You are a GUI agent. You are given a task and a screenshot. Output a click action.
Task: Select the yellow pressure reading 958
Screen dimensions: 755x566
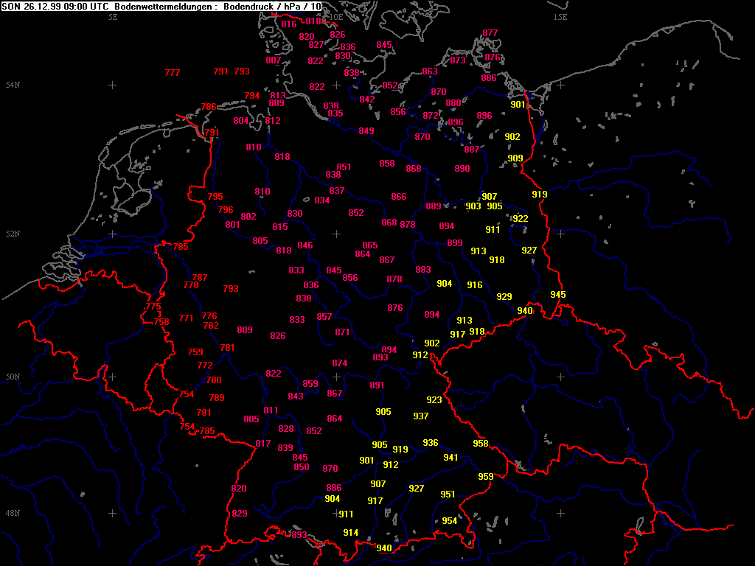481,444
